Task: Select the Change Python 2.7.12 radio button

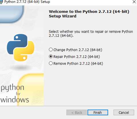Action: [x=51, y=50]
